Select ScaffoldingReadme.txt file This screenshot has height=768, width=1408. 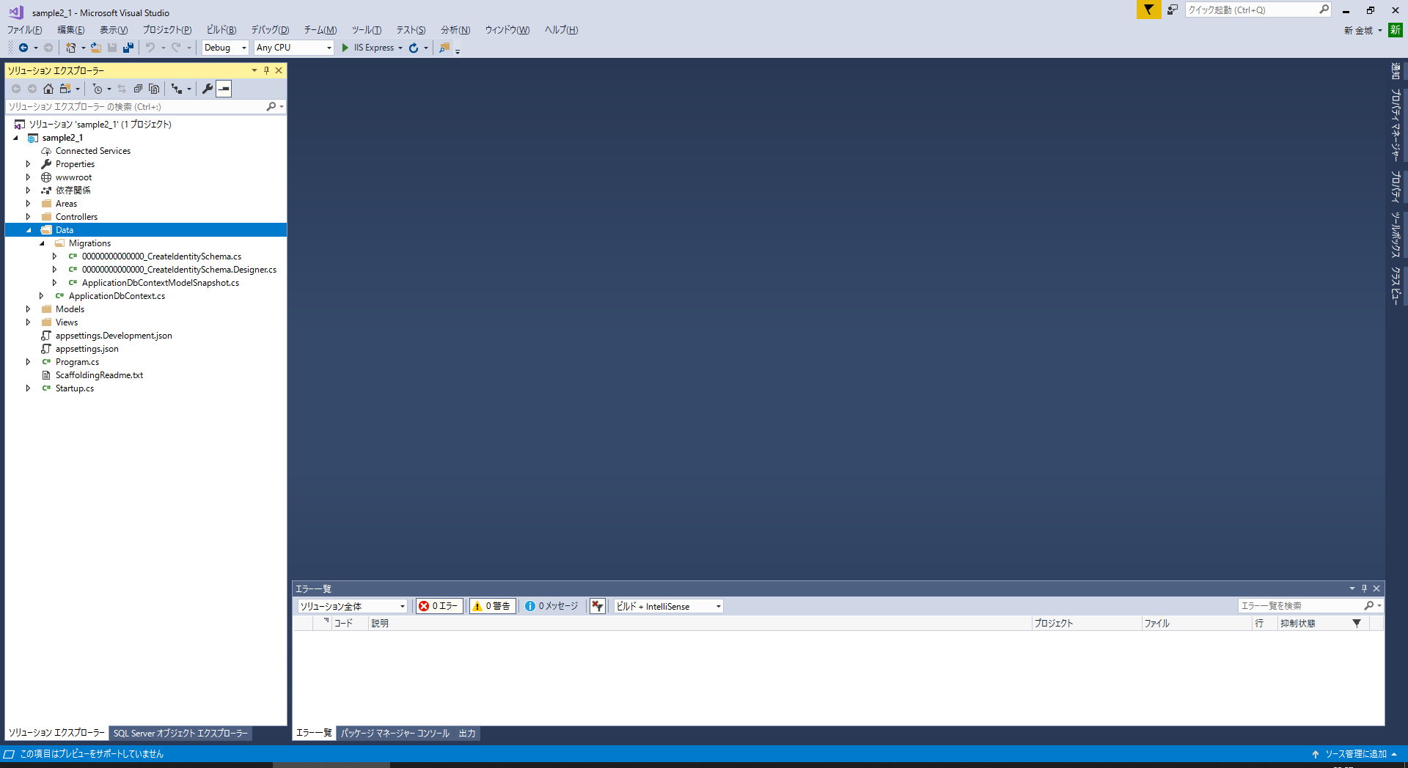pyautogui.click(x=100, y=375)
